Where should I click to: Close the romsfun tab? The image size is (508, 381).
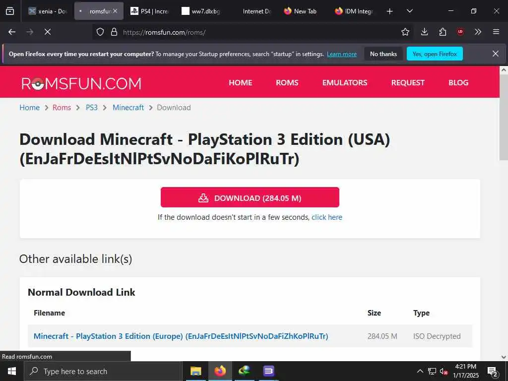tap(115, 11)
